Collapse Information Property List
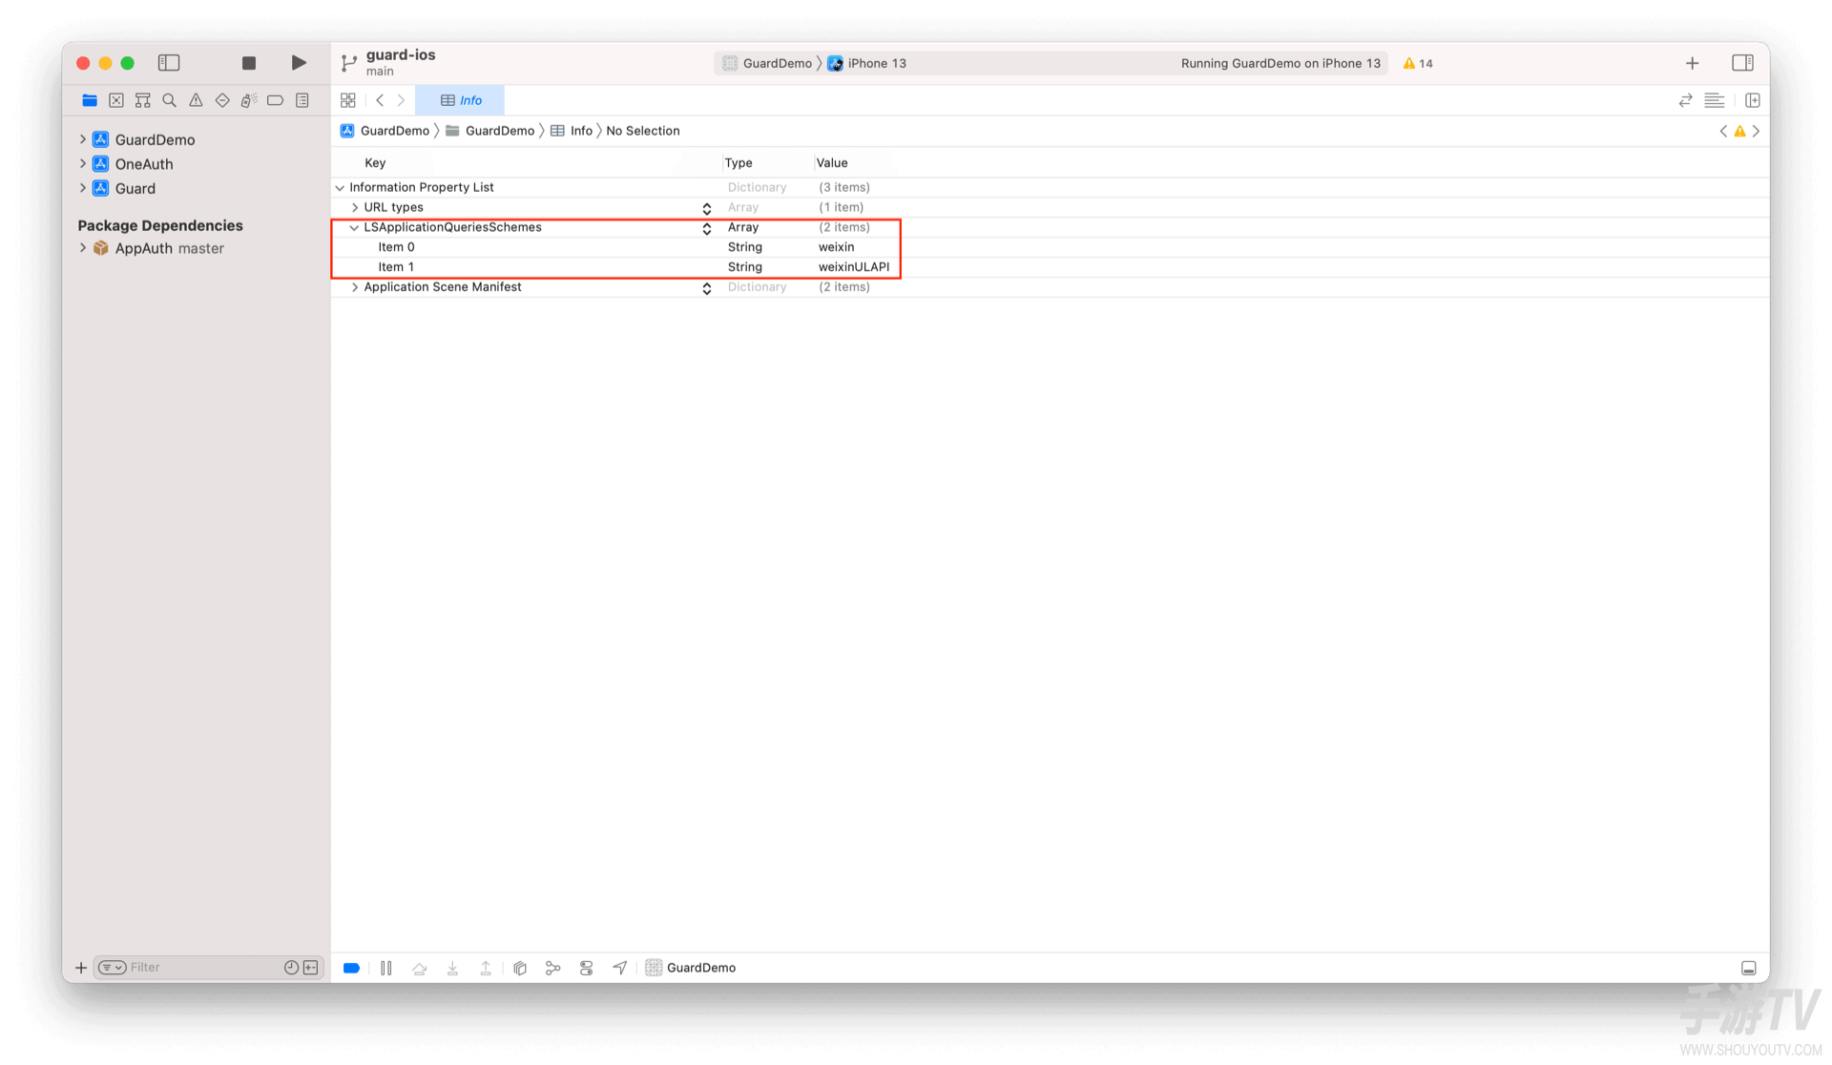 [x=340, y=188]
